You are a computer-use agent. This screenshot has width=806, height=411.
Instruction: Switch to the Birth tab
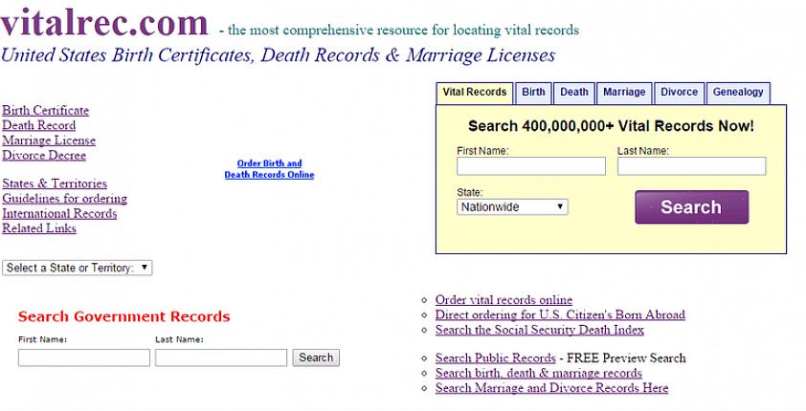click(x=533, y=93)
